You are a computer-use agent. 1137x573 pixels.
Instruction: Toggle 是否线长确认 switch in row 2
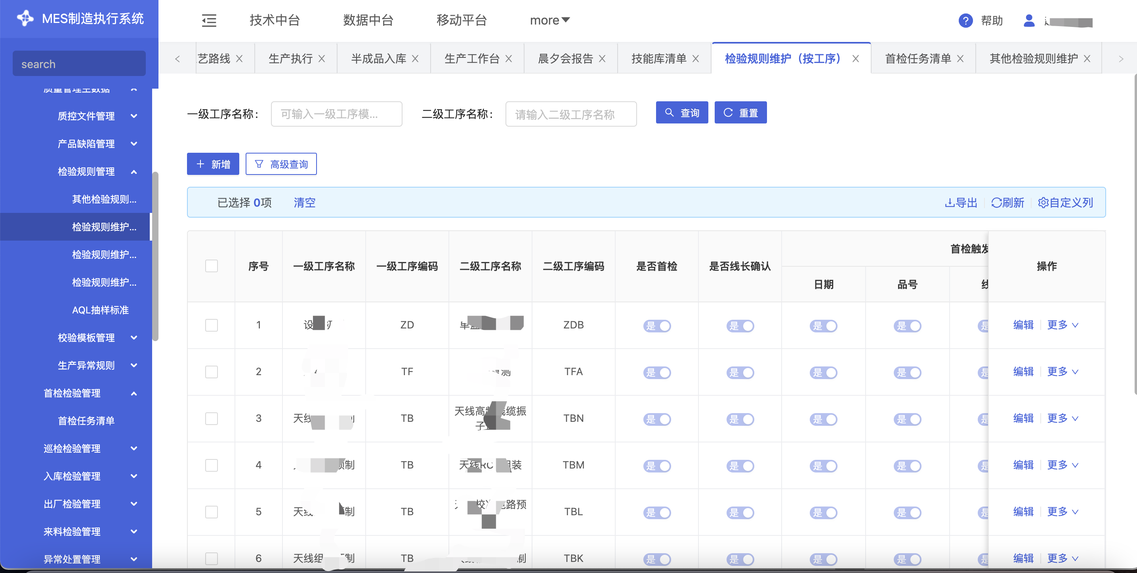click(x=740, y=372)
